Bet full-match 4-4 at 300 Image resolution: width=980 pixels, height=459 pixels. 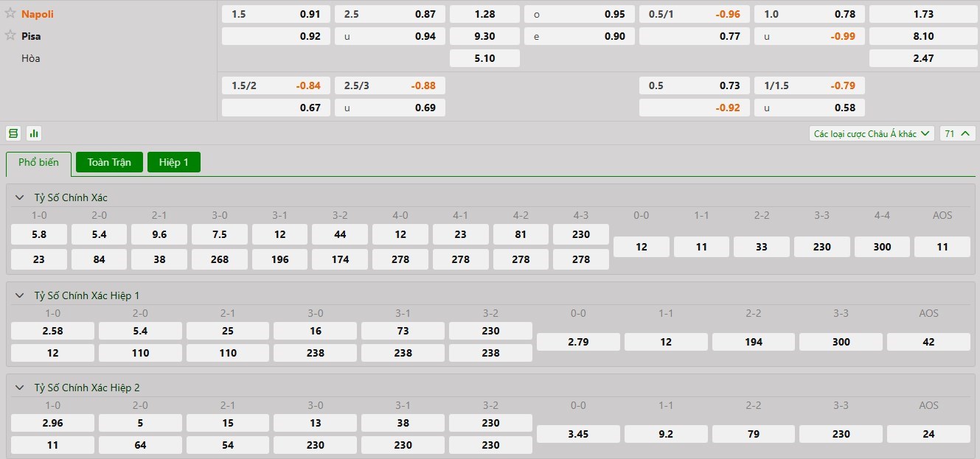point(883,247)
